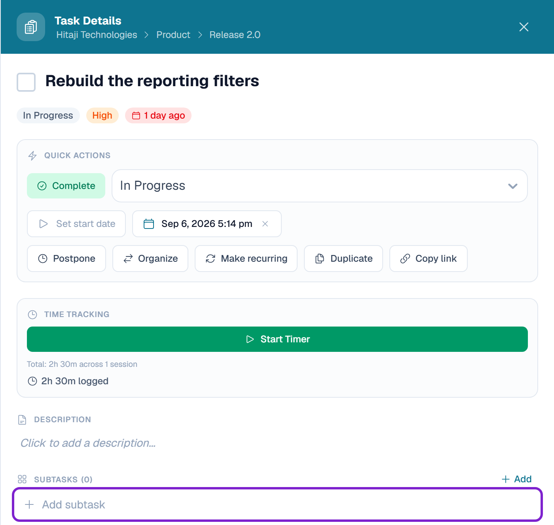Click the 1 day ago overdue badge
554x525 pixels.
tap(158, 115)
